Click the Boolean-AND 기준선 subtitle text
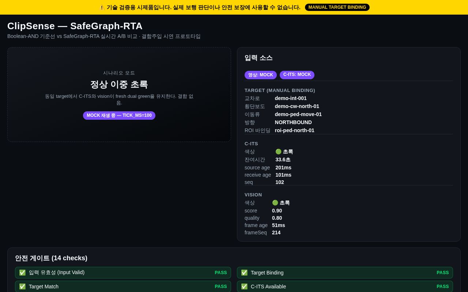The height and width of the screenshot is (292, 468). [x=104, y=36]
